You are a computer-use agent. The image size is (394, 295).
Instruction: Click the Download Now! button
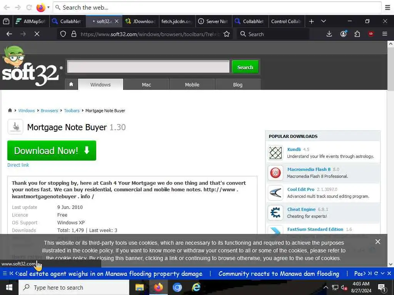pyautogui.click(x=52, y=151)
